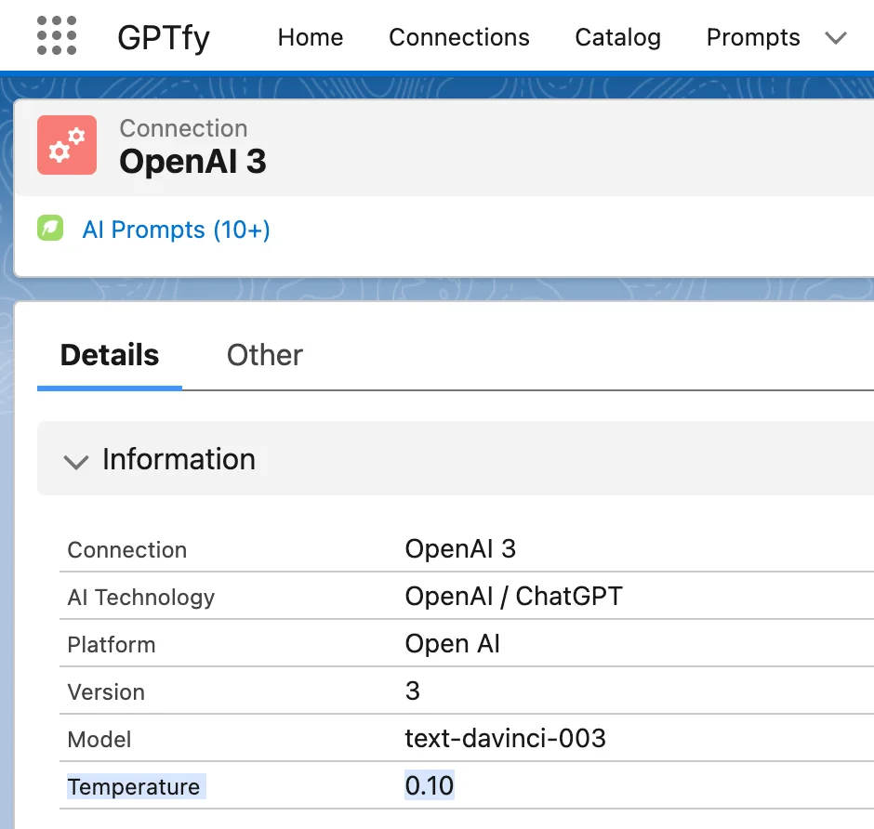The width and height of the screenshot is (874, 829).
Task: Open the AI Prompts (10+) related list link
Action: tap(176, 230)
